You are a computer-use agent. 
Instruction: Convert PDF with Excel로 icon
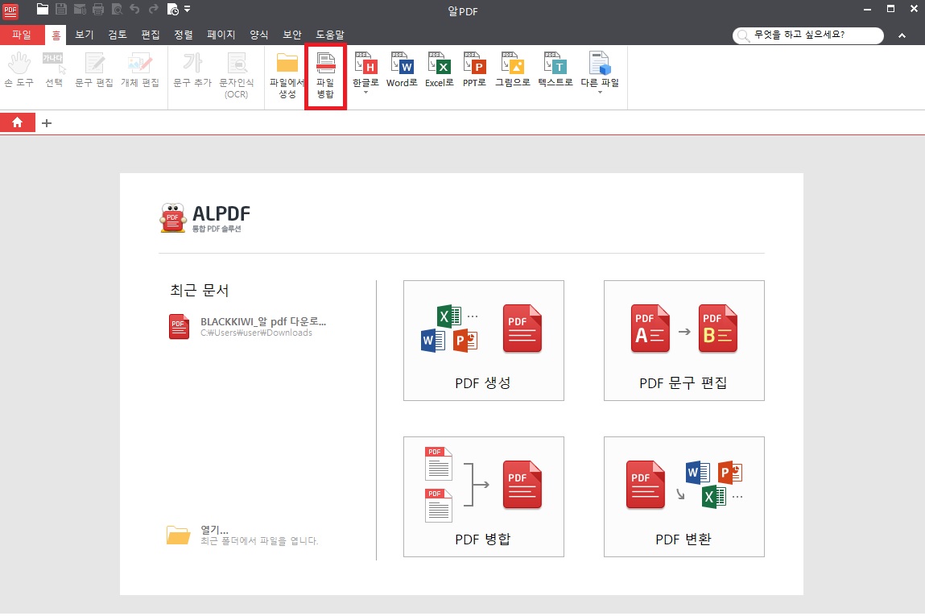[439, 69]
